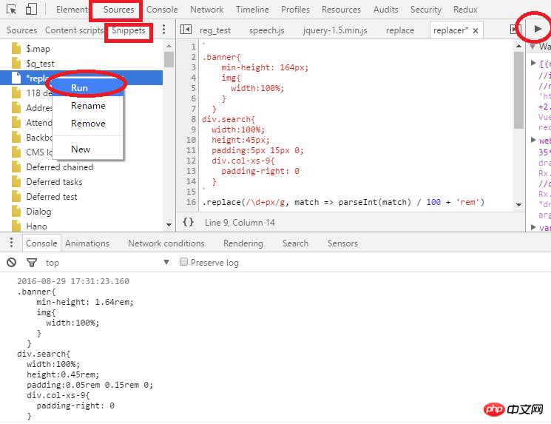The height and width of the screenshot is (424, 551).
Task: Enable the Preserve log checkbox
Action: click(183, 262)
